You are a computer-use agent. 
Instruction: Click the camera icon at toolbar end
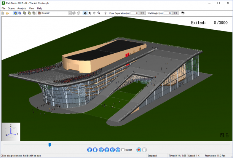[x=183, y=13]
